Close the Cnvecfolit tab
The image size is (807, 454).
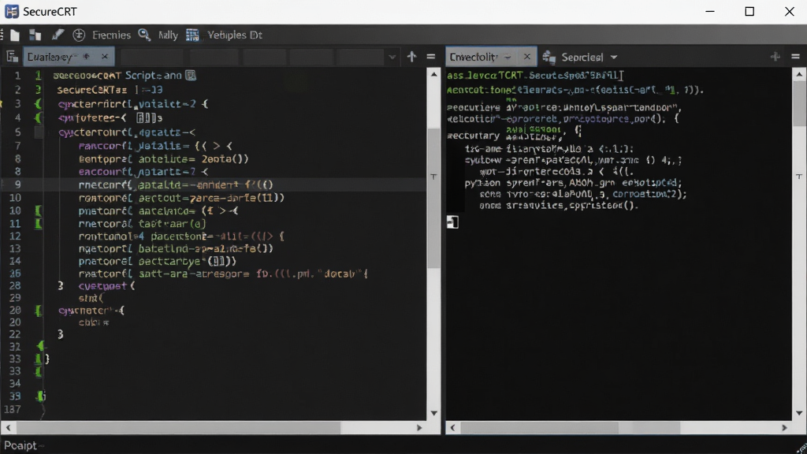pos(526,57)
